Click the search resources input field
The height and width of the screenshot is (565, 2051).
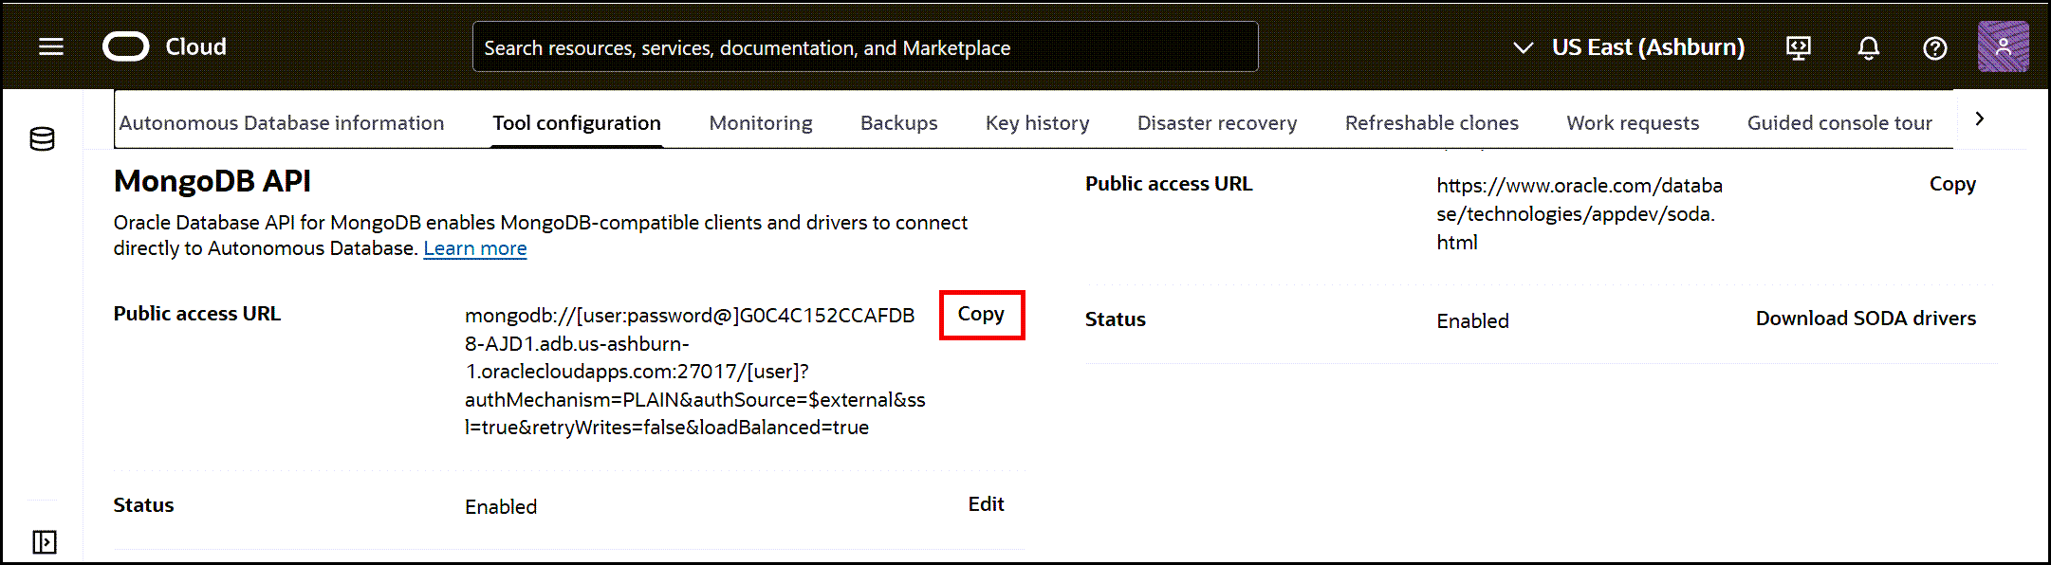pos(865,46)
